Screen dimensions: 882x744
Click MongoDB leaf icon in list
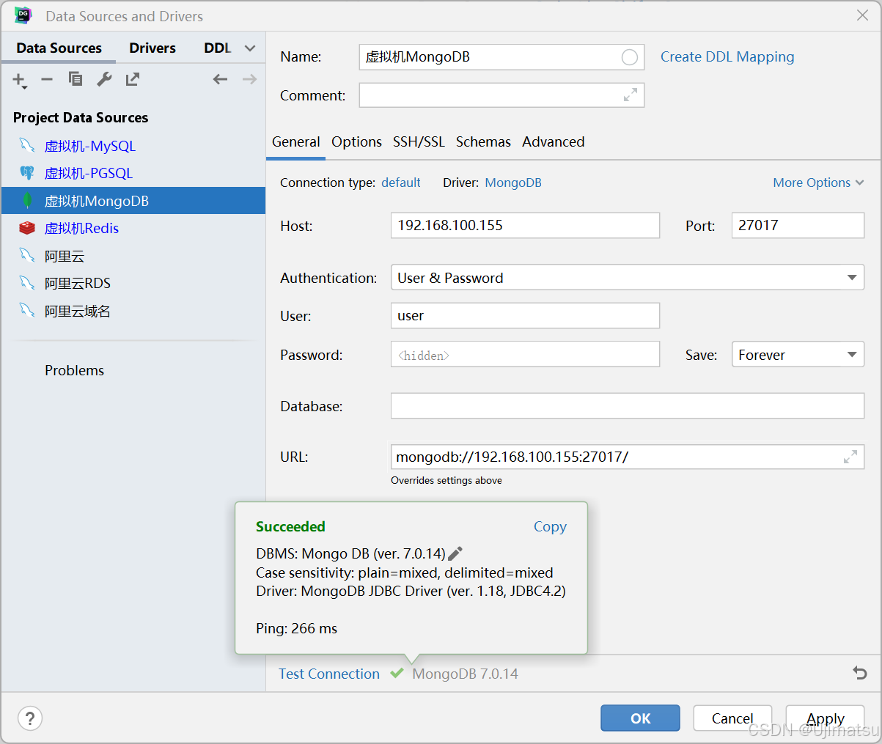pos(27,200)
